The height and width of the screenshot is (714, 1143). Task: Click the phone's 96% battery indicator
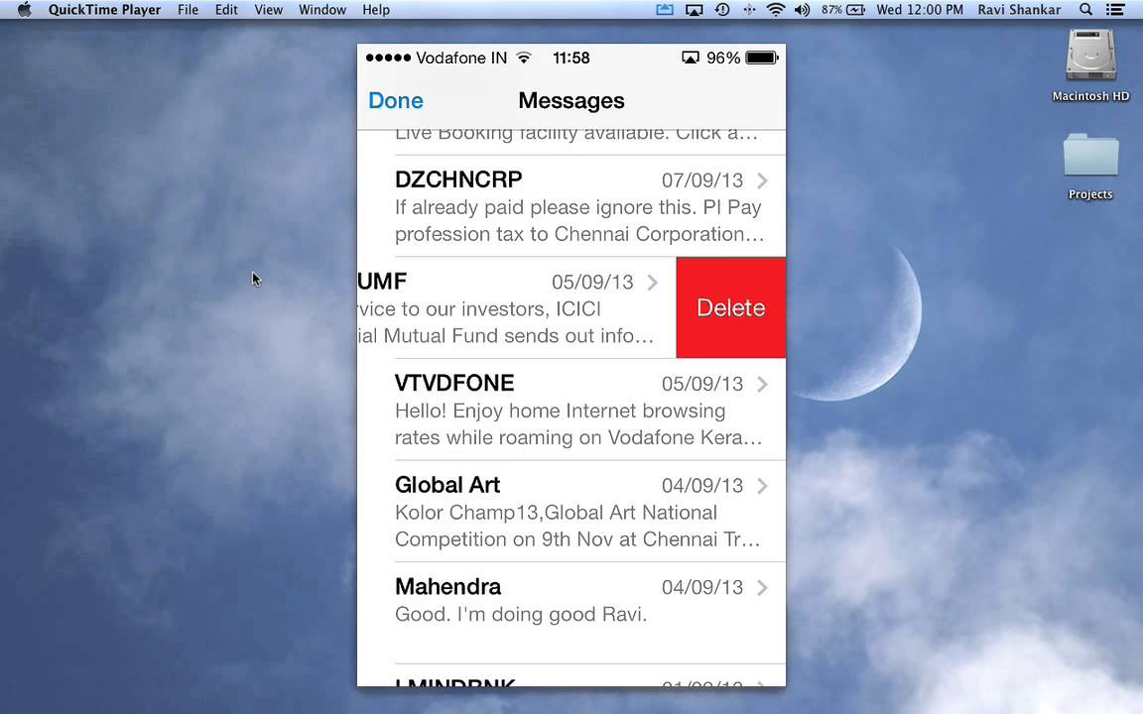pyautogui.click(x=742, y=58)
